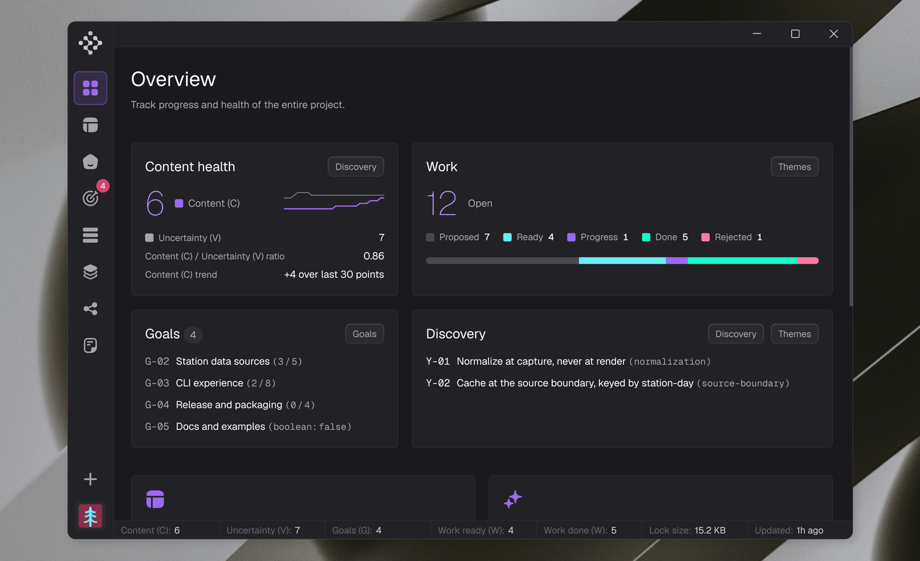Click the plus add icon in sidebar
This screenshot has width=920, height=561.
pyautogui.click(x=91, y=479)
